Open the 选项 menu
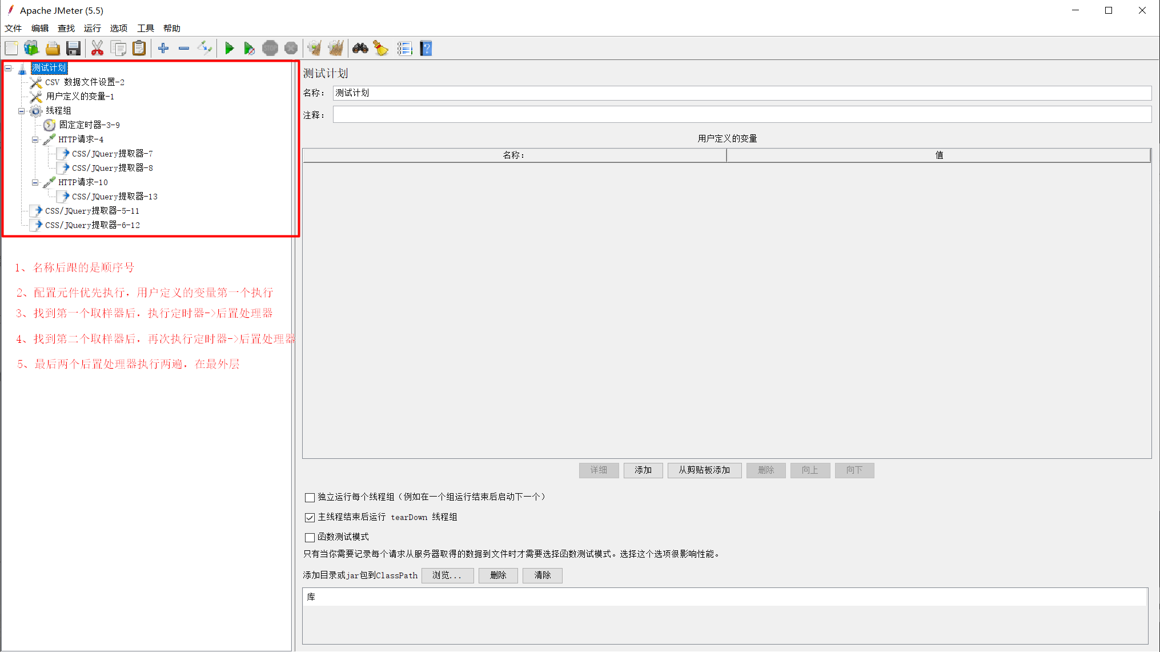This screenshot has height=652, width=1160. click(119, 28)
